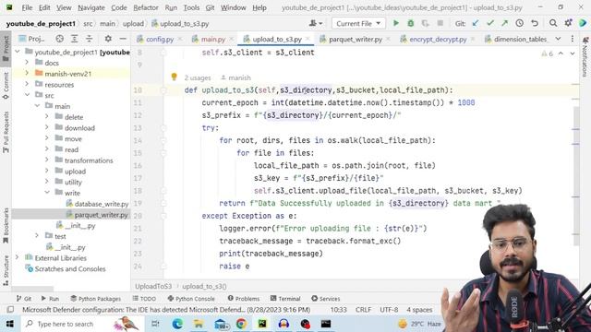Viewport: 591px width, 332px height.
Task: Open the Problems tool window
Action: click(244, 299)
